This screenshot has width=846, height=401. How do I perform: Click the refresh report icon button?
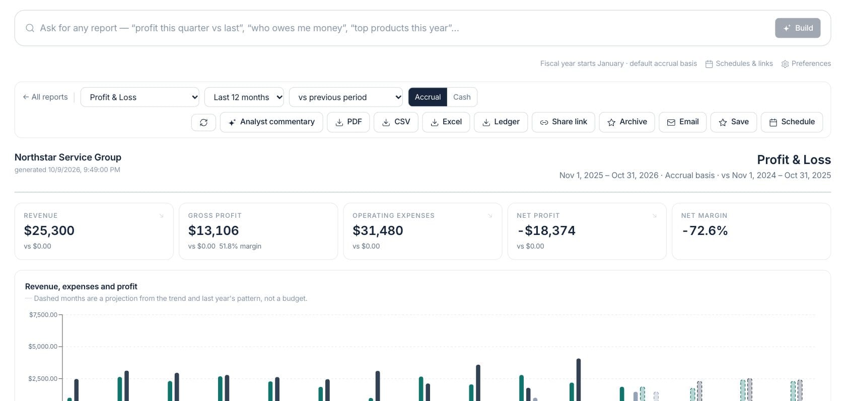coord(203,122)
